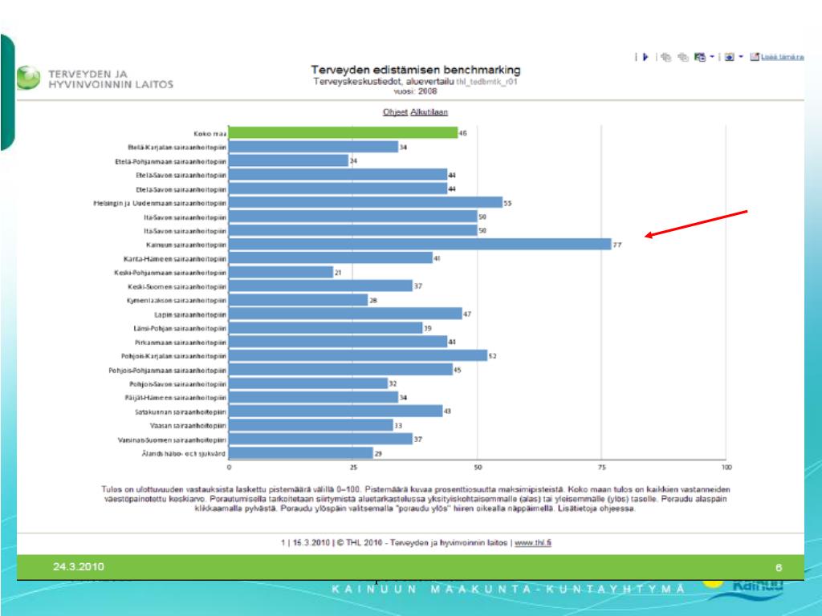Open the Ohjeet help link

coord(395,112)
